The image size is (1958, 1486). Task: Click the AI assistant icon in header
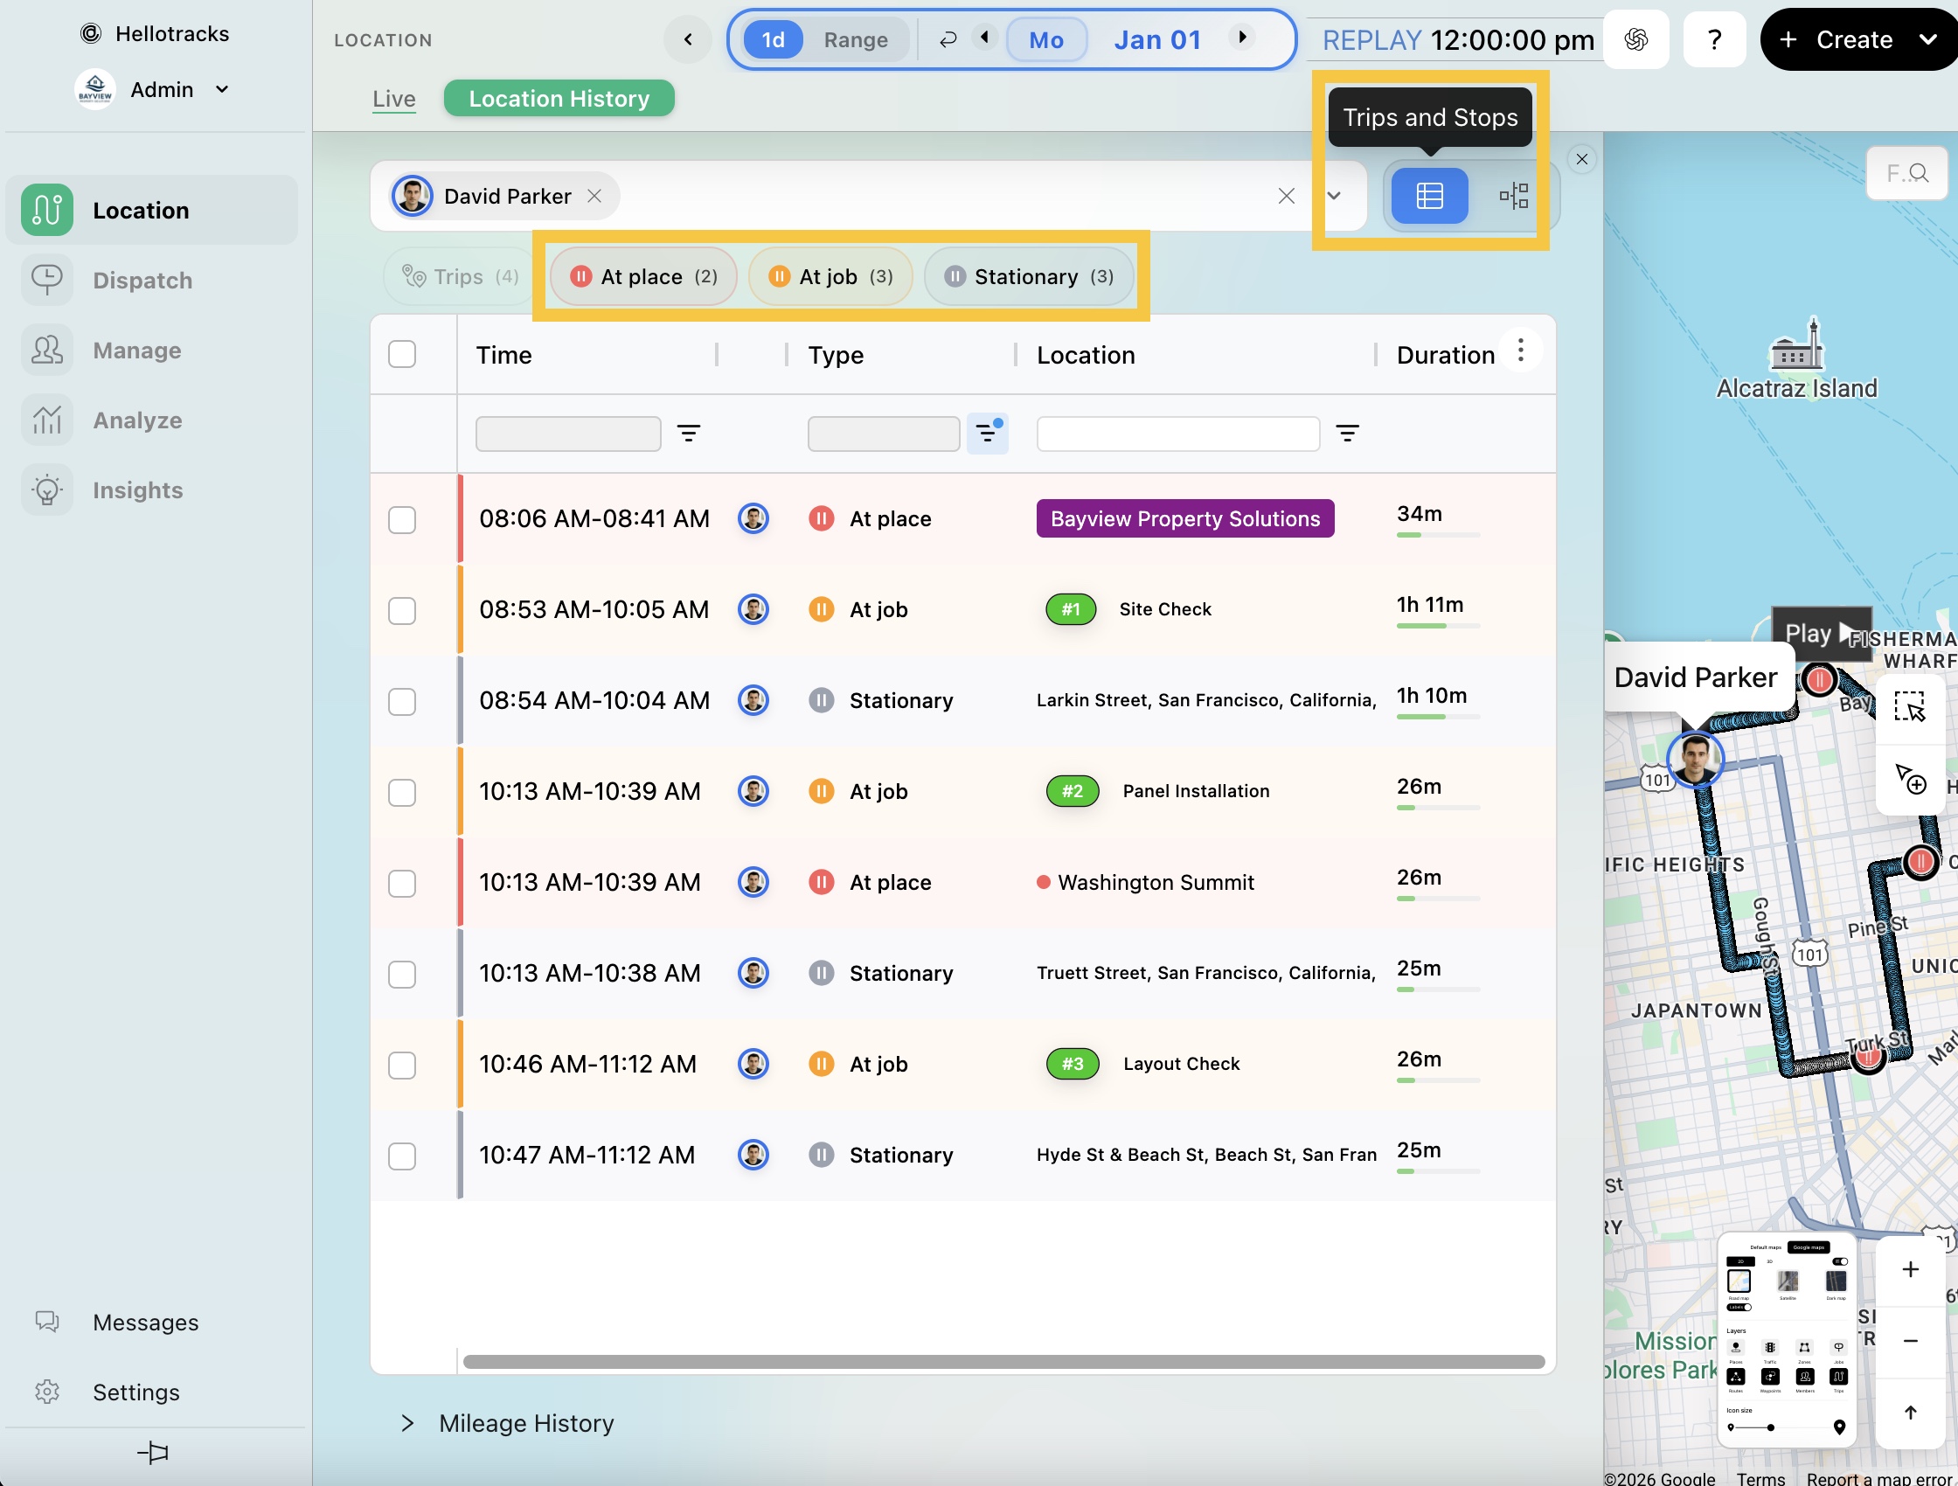coord(1635,40)
